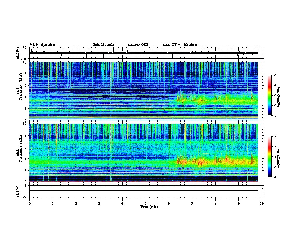The image size is (295, 228).
Task: Click the "VLF Spectra" plot title
Action: pos(42,45)
